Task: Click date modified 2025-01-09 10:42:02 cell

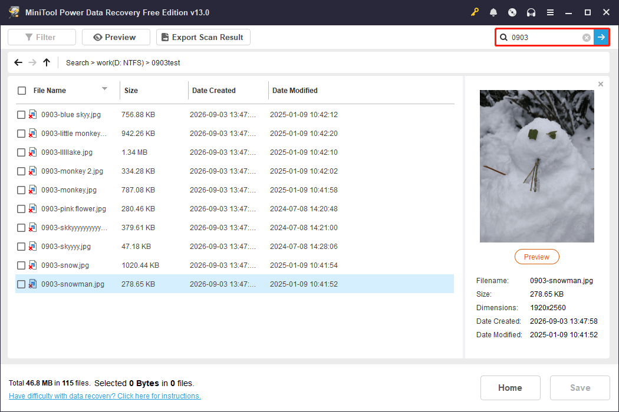Action: click(x=304, y=171)
